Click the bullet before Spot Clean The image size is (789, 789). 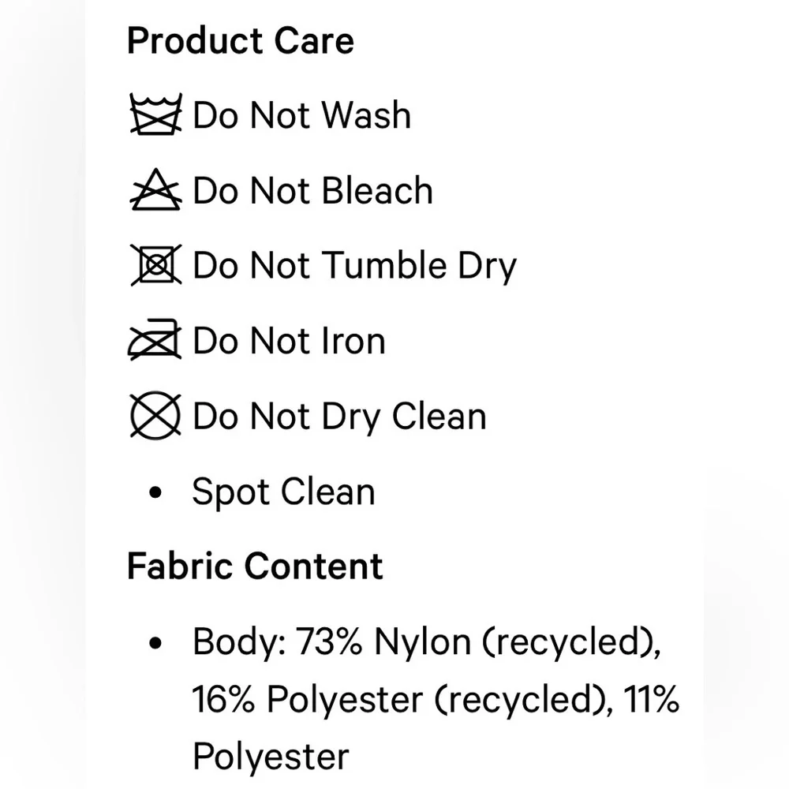[x=155, y=493]
